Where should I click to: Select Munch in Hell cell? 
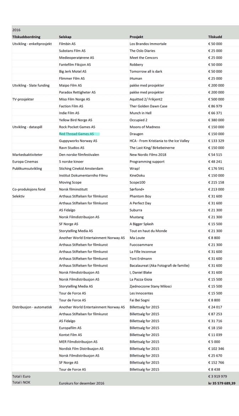[140, 113]
